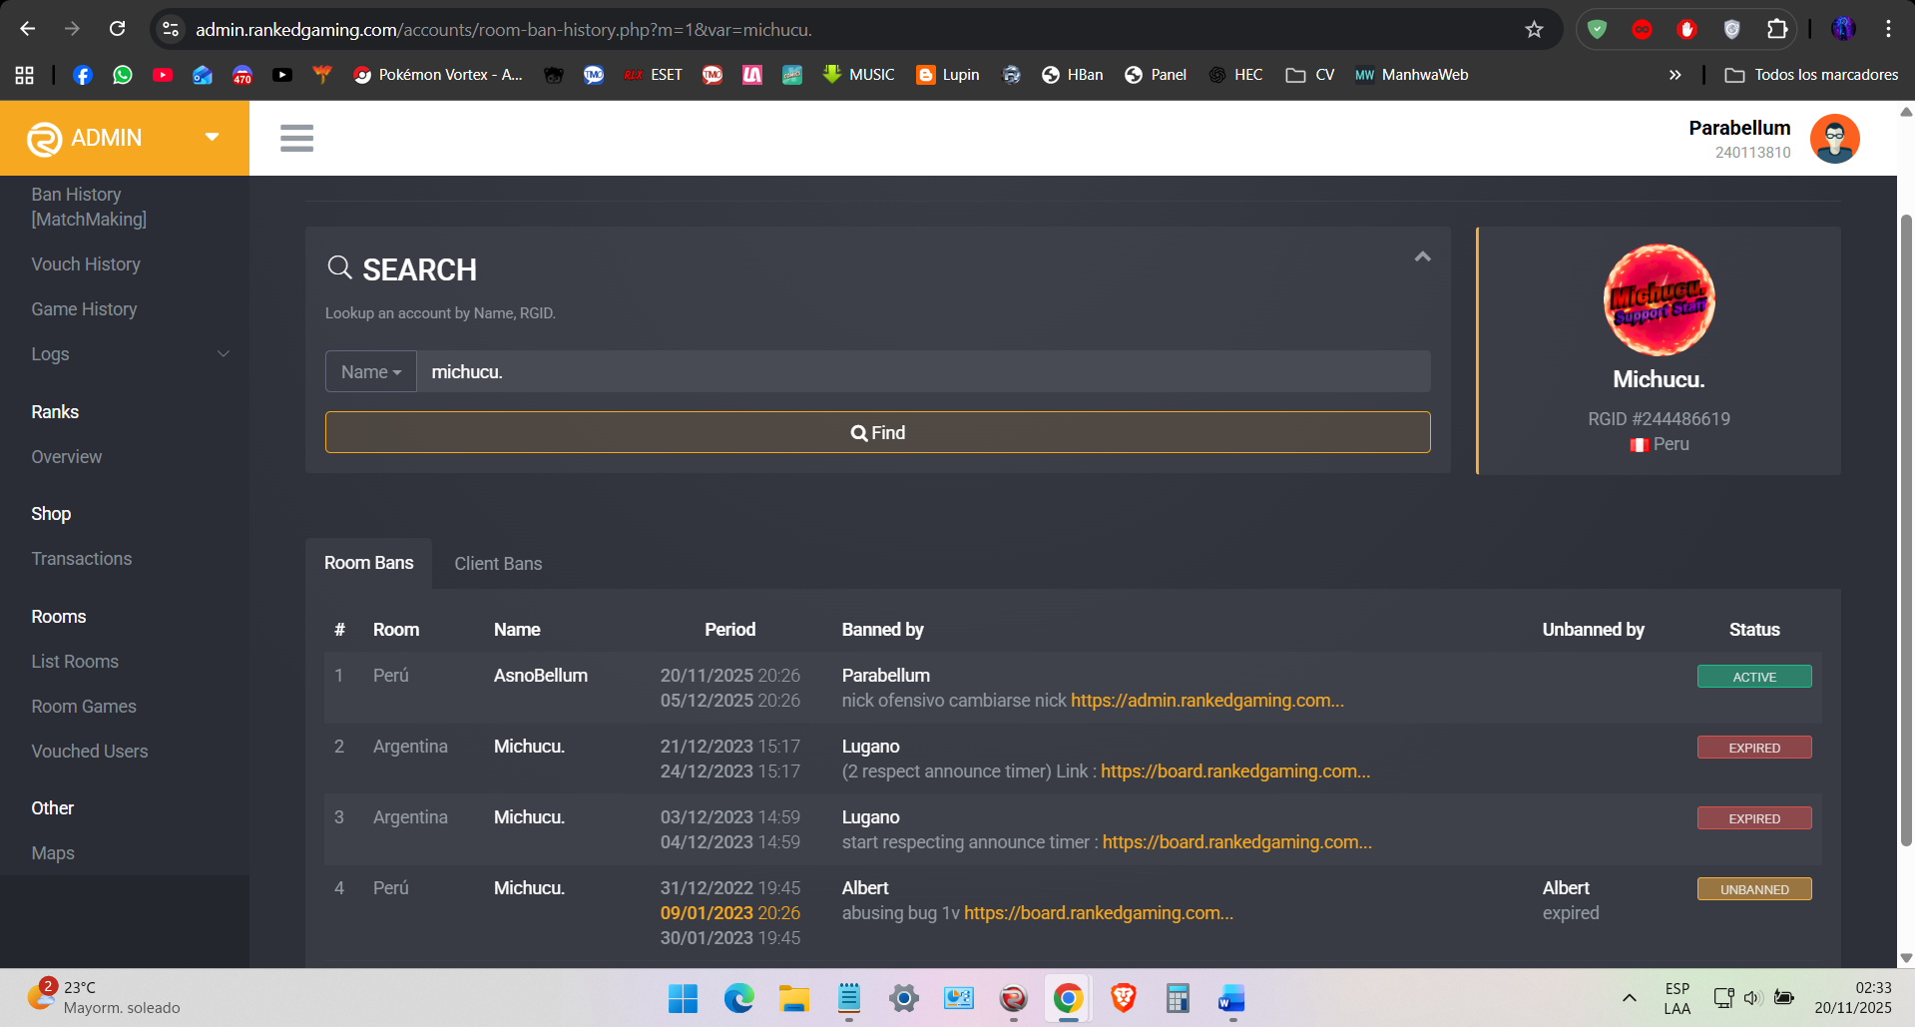Select the Room Bans tab
The image size is (1915, 1027).
368,563
